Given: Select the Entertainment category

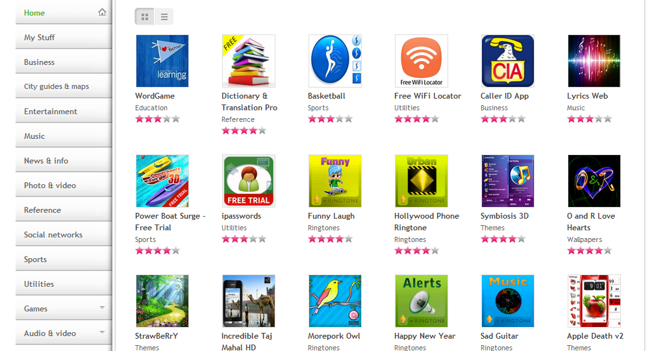Looking at the screenshot, I should [64, 111].
